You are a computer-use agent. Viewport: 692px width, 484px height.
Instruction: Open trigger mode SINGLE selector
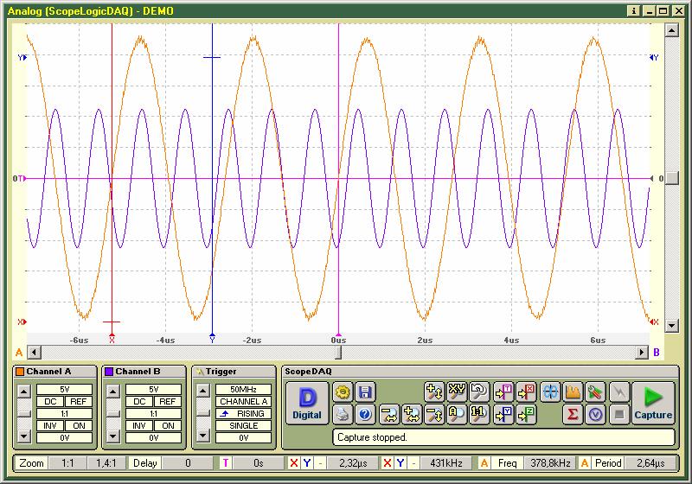point(243,426)
